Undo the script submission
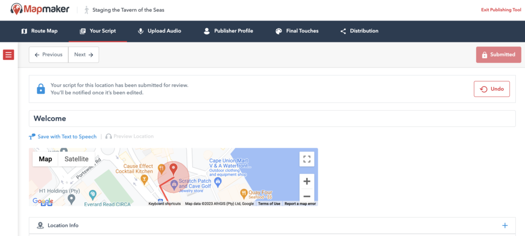The image size is (525, 236). pyautogui.click(x=492, y=89)
